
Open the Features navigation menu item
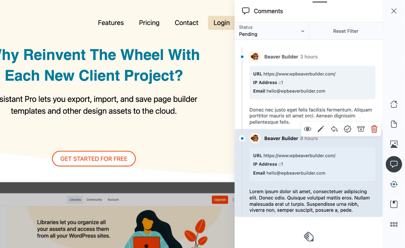pos(111,23)
